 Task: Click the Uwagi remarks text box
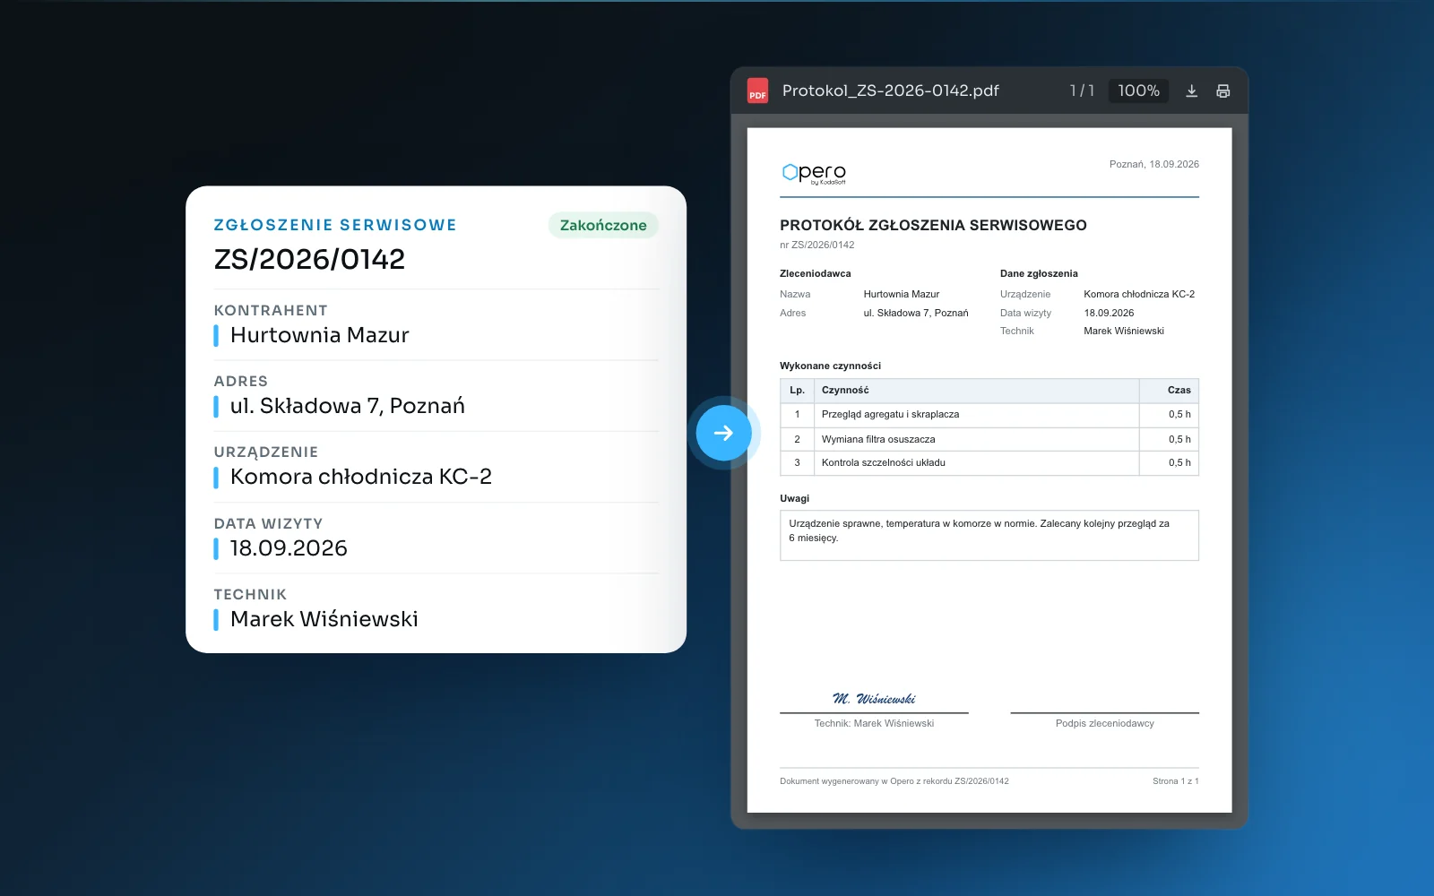(989, 535)
